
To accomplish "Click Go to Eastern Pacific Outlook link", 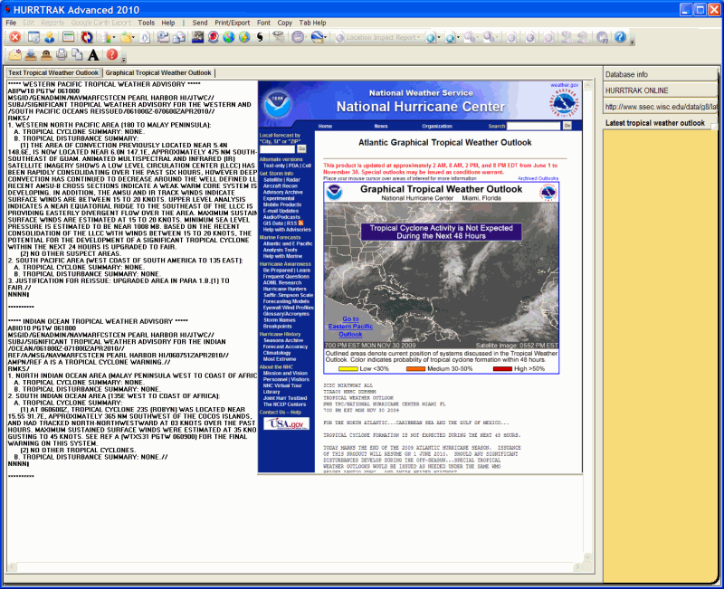I will coord(350,326).
